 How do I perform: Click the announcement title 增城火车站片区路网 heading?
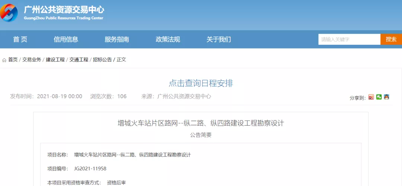pyautogui.click(x=201, y=123)
